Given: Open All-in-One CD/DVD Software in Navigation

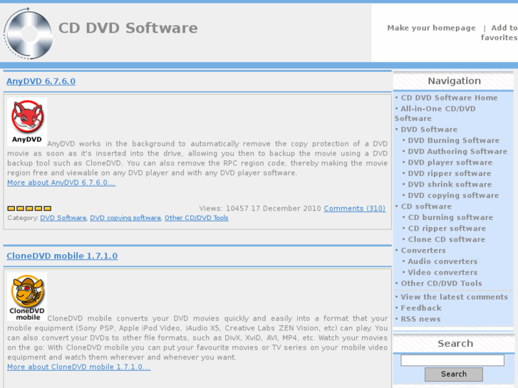Looking at the screenshot, I should [x=435, y=114].
